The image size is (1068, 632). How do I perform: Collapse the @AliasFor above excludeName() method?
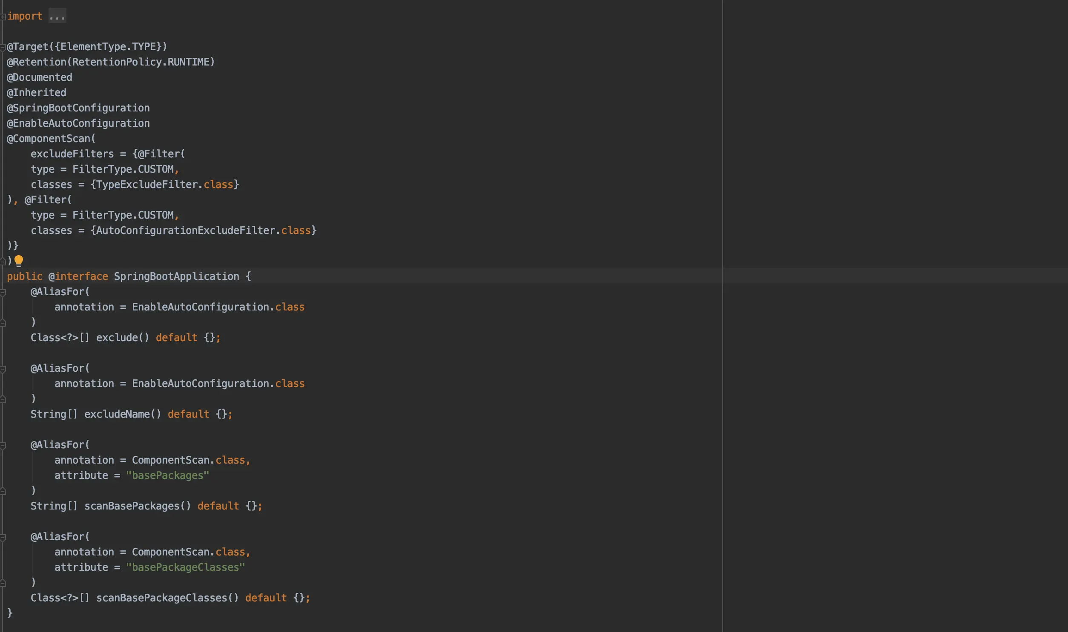click(3, 369)
